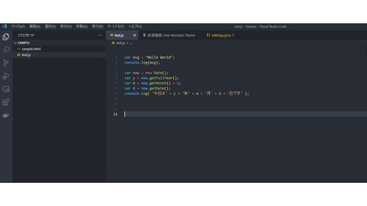367x206 pixels.
Task: Open the Run and Debug view icon
Action: [6, 76]
